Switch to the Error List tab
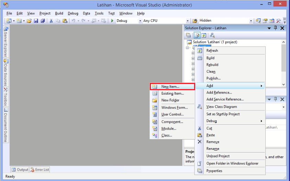Screen dimensions: 290x181 coord(40,170)
